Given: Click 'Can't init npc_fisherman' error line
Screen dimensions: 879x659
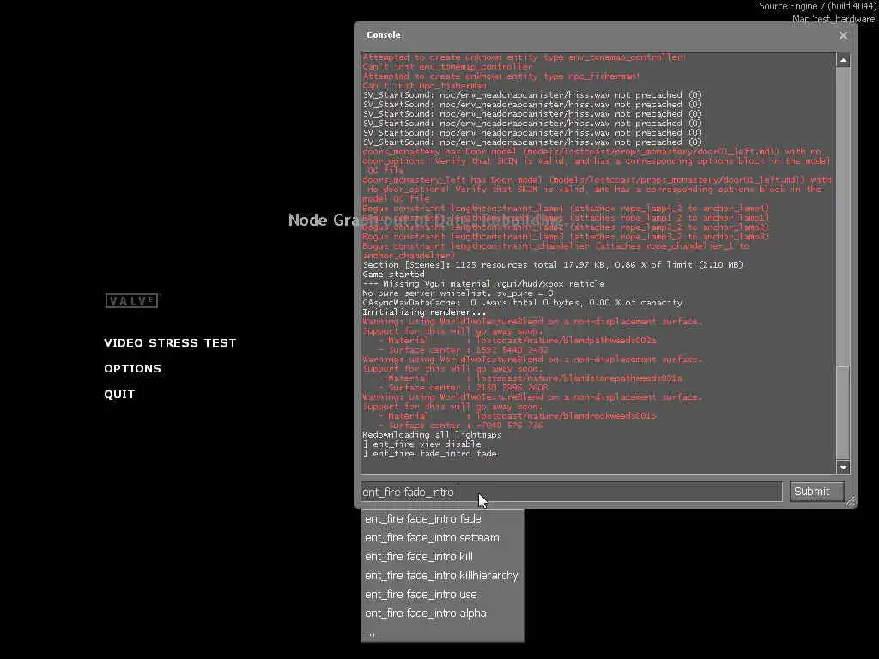Looking at the screenshot, I should coord(424,86).
